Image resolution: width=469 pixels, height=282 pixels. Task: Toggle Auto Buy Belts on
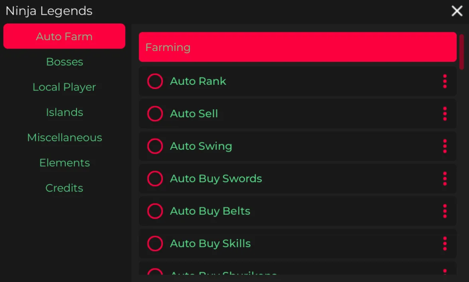click(155, 211)
